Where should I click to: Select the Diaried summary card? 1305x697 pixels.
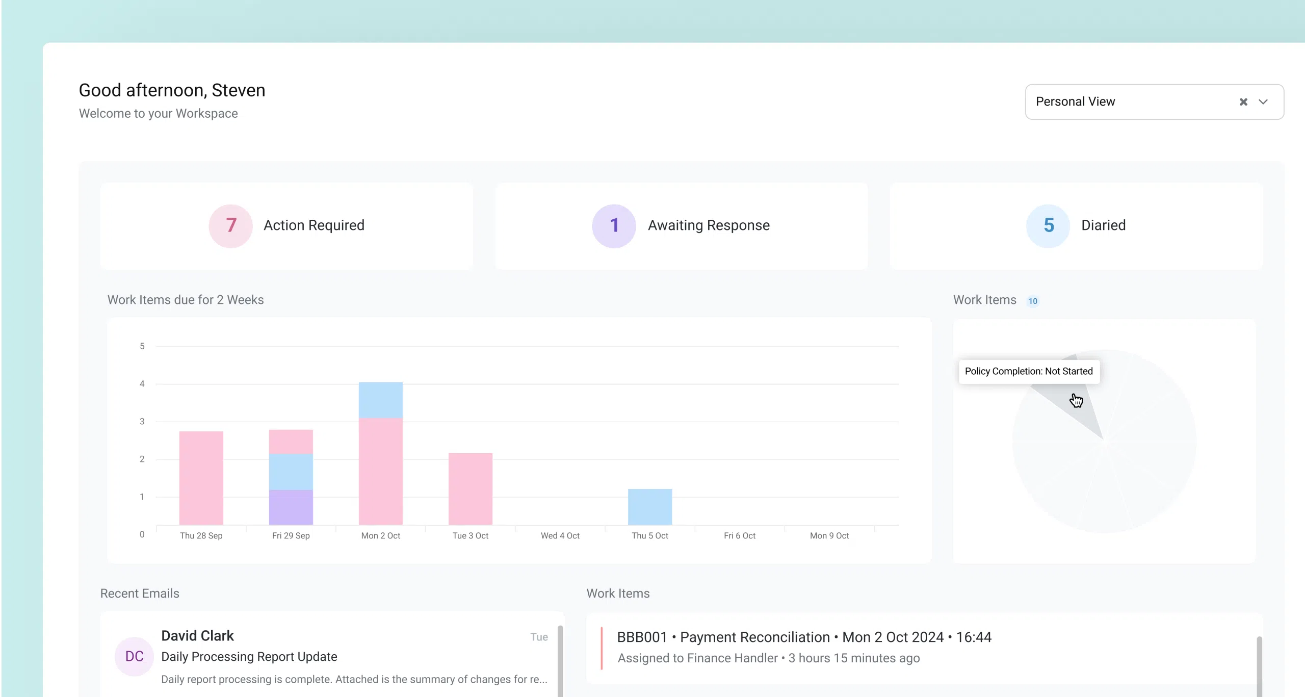point(1103,225)
